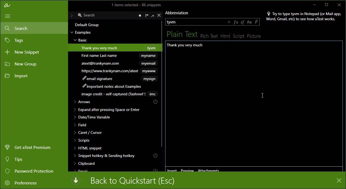Image resolution: width=346 pixels, height=189 pixels.
Task: Click the plus icon beside New Snippet
Action: pos(7,52)
